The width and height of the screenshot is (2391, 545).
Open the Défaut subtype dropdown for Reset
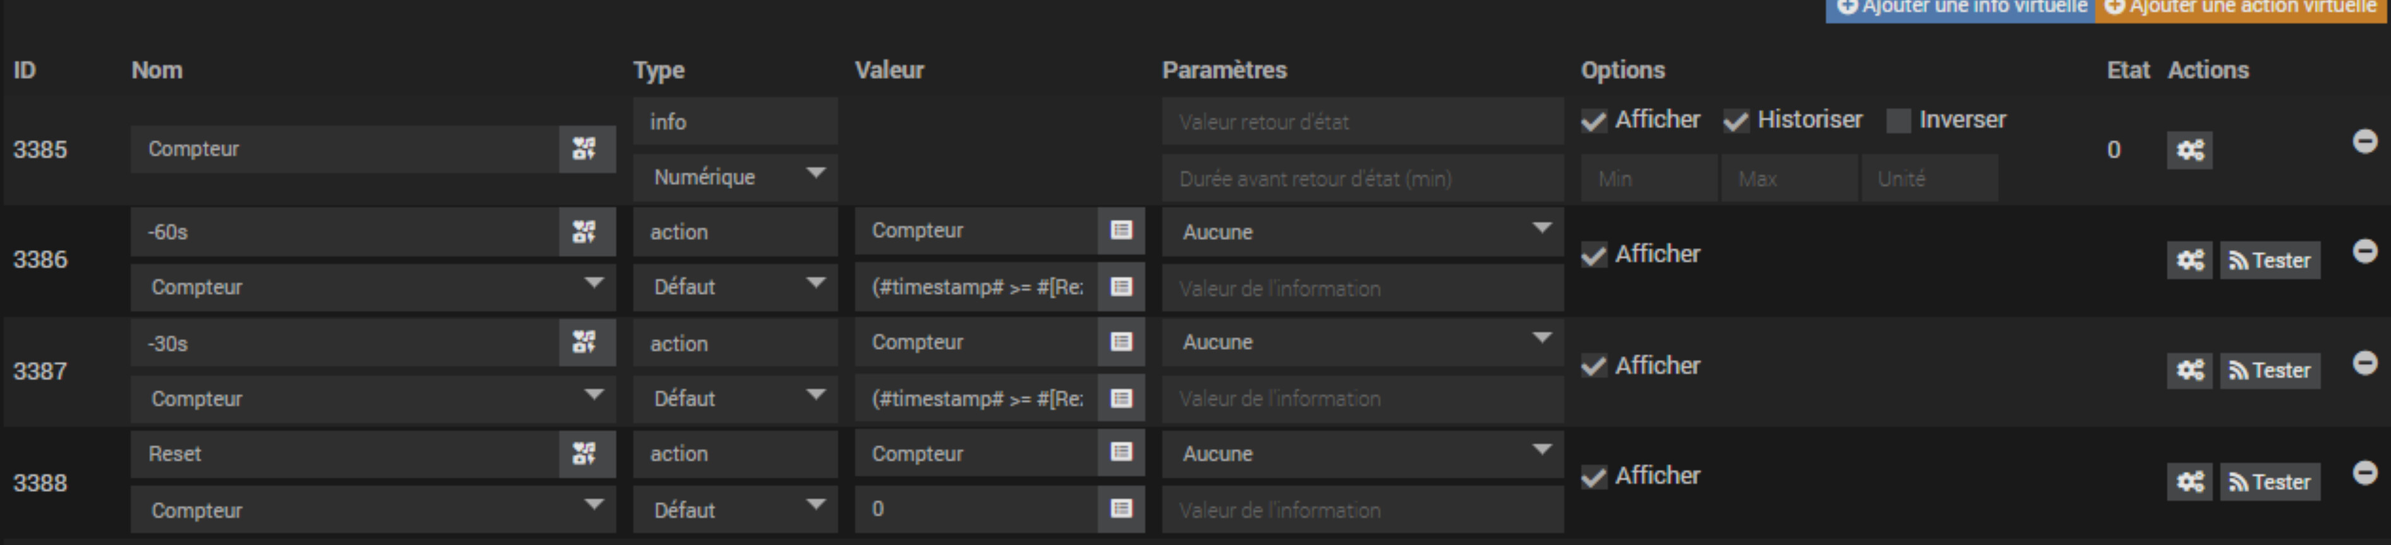point(735,510)
